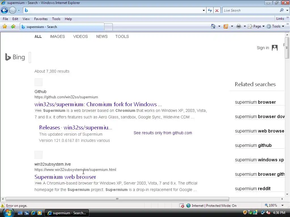This screenshot has height=217, width=290.
Task: Select related search 'supermium windows xp'
Action: [x=259, y=160]
